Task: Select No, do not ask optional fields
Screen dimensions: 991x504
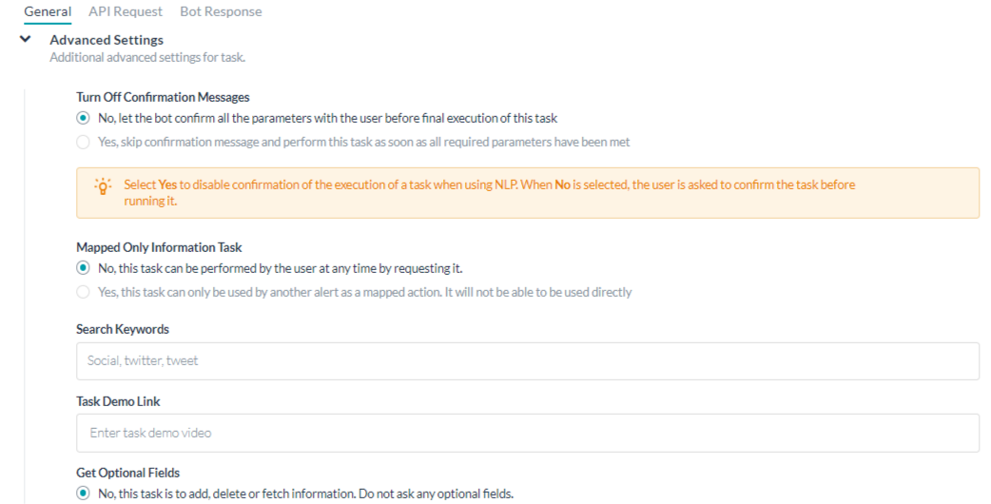Action: 83,494
